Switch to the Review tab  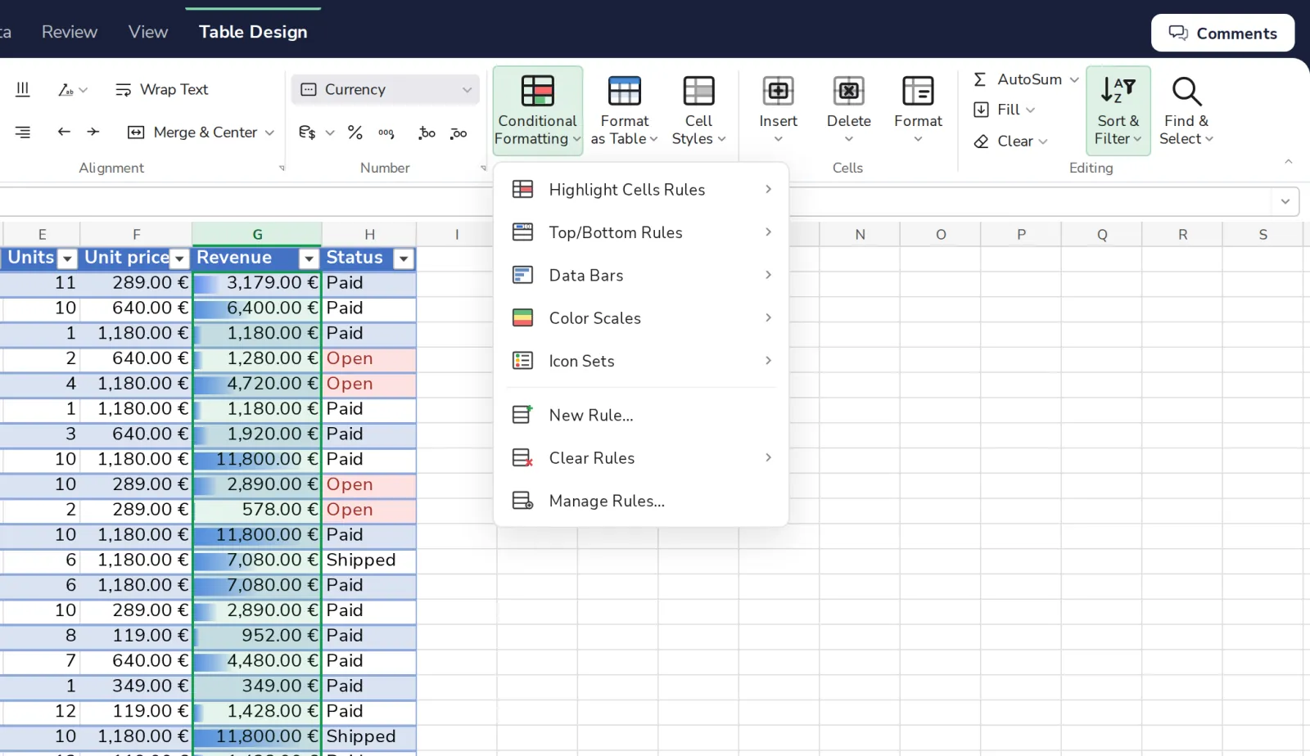coord(70,32)
